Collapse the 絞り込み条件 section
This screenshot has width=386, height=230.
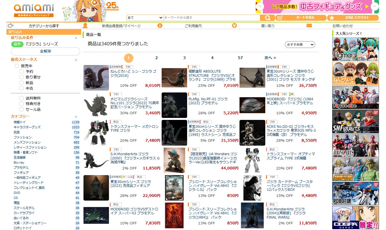tap(76, 38)
